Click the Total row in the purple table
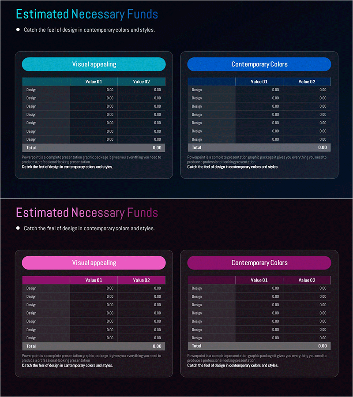The width and height of the screenshot is (353, 397). (259, 346)
